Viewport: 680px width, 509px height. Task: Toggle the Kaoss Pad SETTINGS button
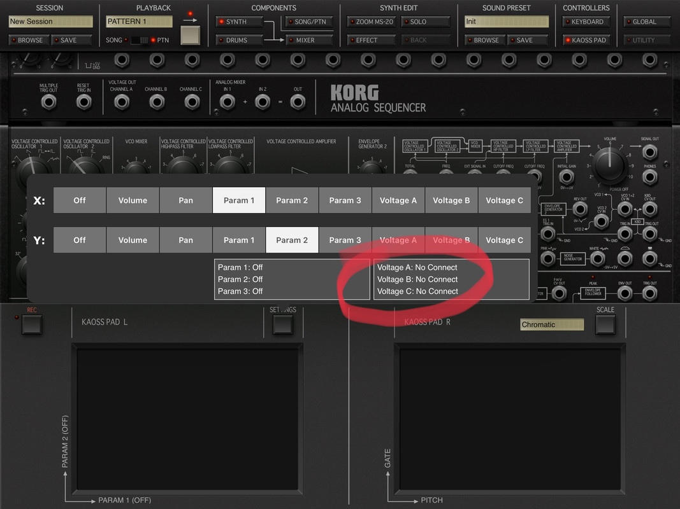(283, 324)
